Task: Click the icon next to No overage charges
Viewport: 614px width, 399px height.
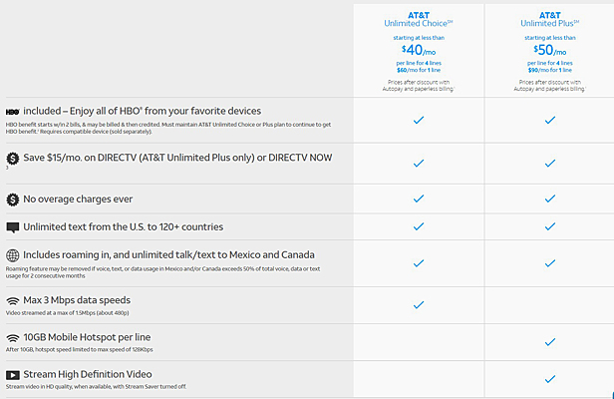Action: 12,198
